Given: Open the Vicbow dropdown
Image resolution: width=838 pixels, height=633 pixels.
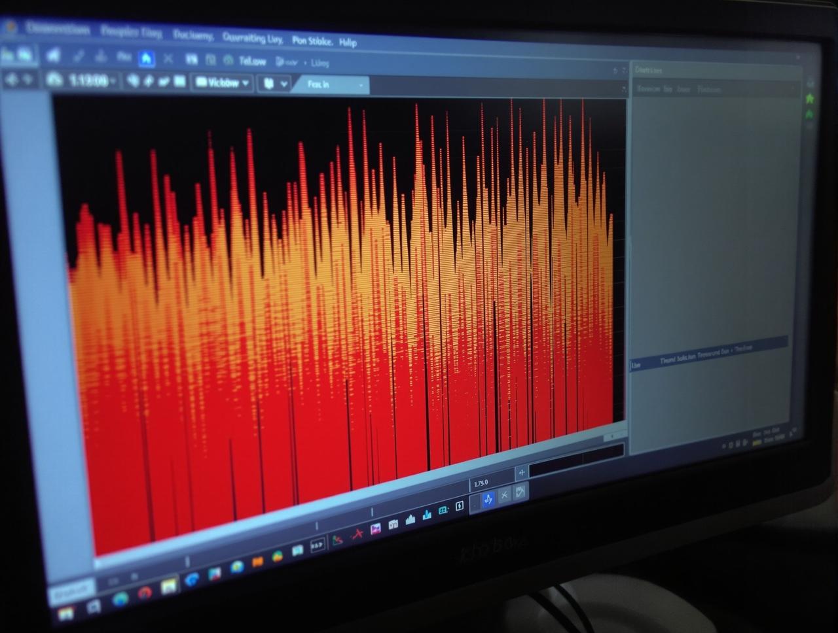Looking at the screenshot, I should coord(223,83).
